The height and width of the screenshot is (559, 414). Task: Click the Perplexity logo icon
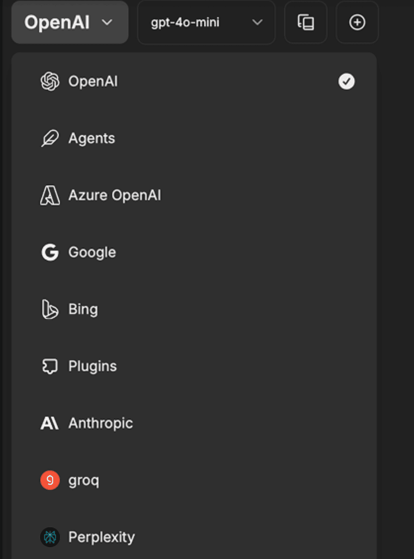click(50, 537)
